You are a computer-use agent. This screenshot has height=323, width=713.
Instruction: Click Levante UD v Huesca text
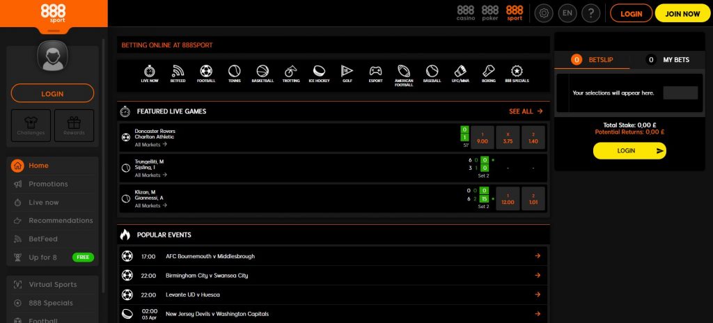193,294
